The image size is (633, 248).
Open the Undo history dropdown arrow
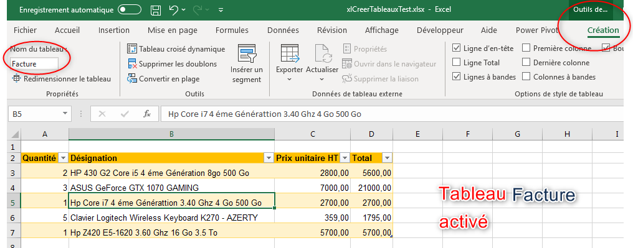coord(184,10)
